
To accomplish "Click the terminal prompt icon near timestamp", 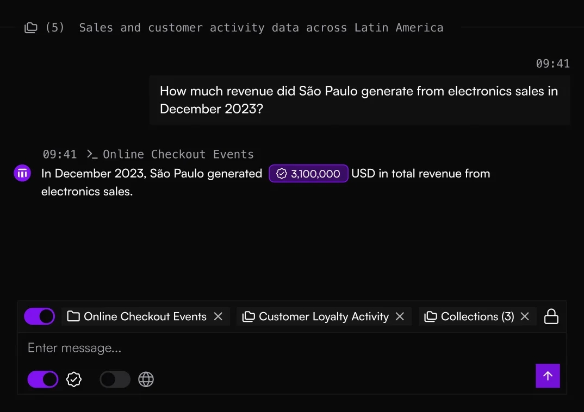I will [x=92, y=154].
